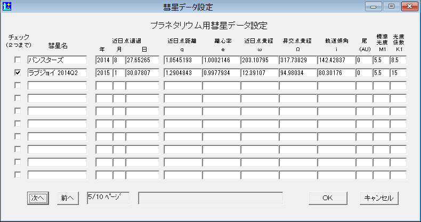Check the パンスターズ comet checkbox
The image size is (421, 222).
pos(18,60)
